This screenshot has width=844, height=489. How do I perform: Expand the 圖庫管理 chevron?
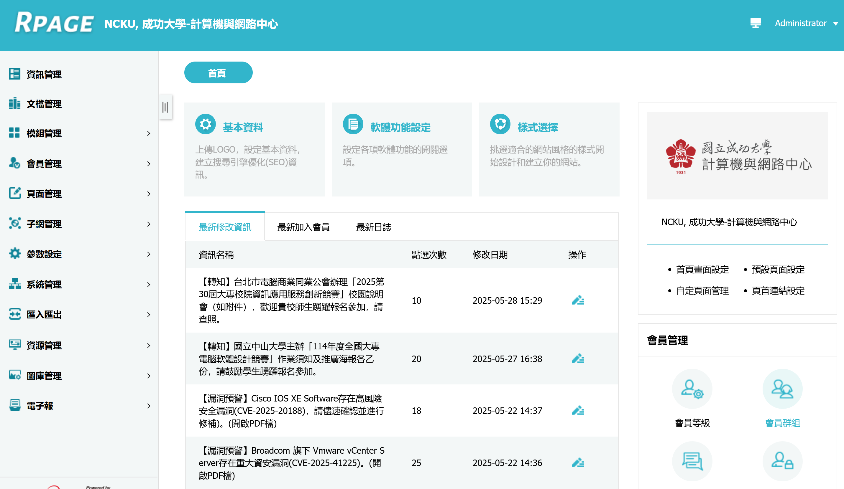click(x=149, y=376)
